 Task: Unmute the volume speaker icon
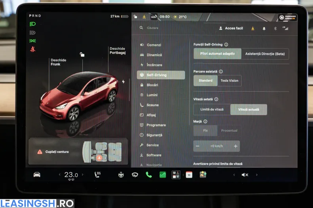click(245, 175)
